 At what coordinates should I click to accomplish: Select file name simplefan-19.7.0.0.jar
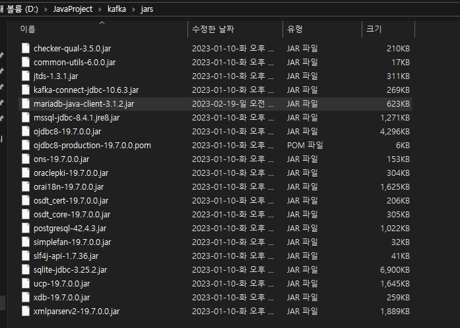72,242
